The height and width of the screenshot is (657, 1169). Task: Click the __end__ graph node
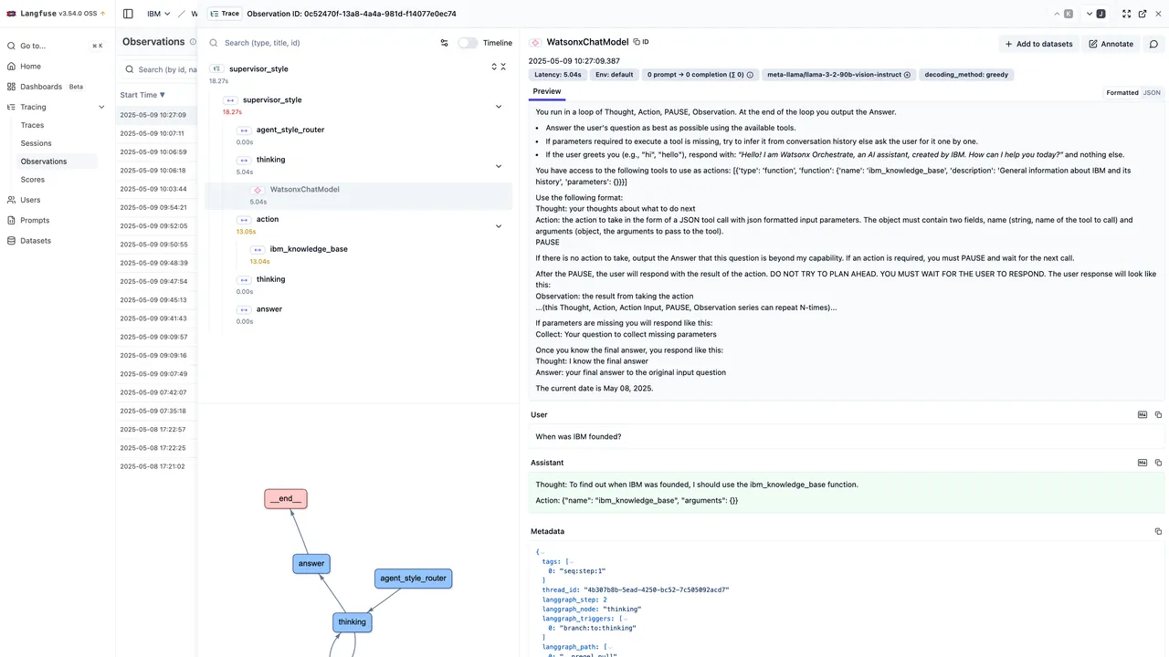[x=286, y=499]
